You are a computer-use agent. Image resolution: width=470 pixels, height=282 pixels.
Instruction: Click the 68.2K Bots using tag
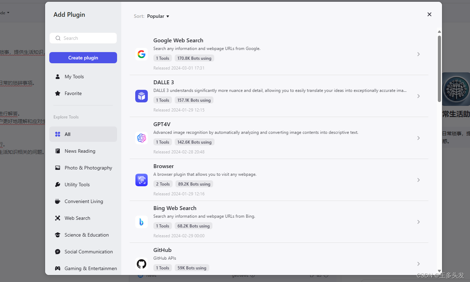(x=194, y=226)
